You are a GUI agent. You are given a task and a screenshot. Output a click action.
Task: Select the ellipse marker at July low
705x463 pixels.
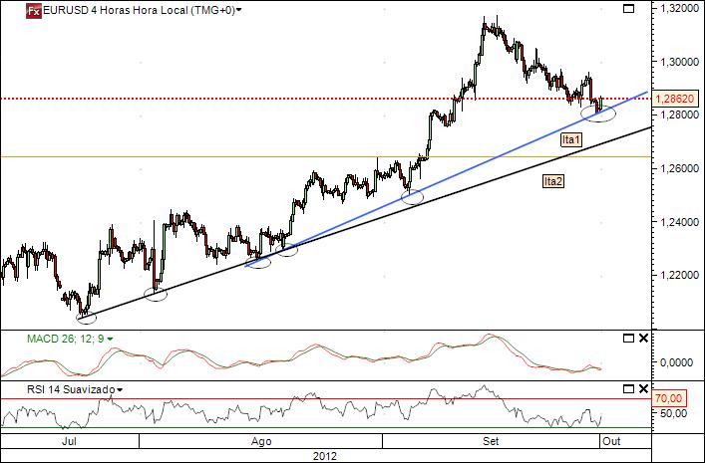point(87,318)
